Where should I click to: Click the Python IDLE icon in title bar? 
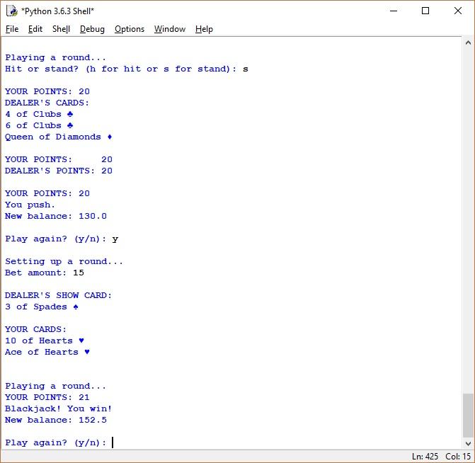point(12,11)
